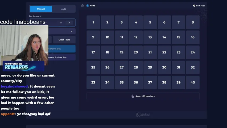The width and height of the screenshot is (227, 128).
Task: Choose tile 15 on the board
Action: coord(179,37)
